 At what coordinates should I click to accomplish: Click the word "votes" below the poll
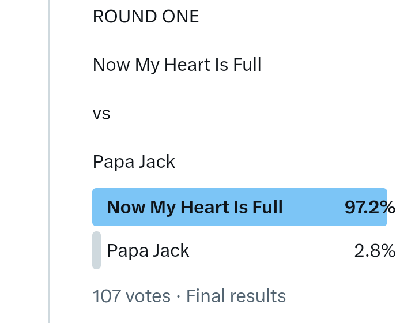(x=148, y=296)
